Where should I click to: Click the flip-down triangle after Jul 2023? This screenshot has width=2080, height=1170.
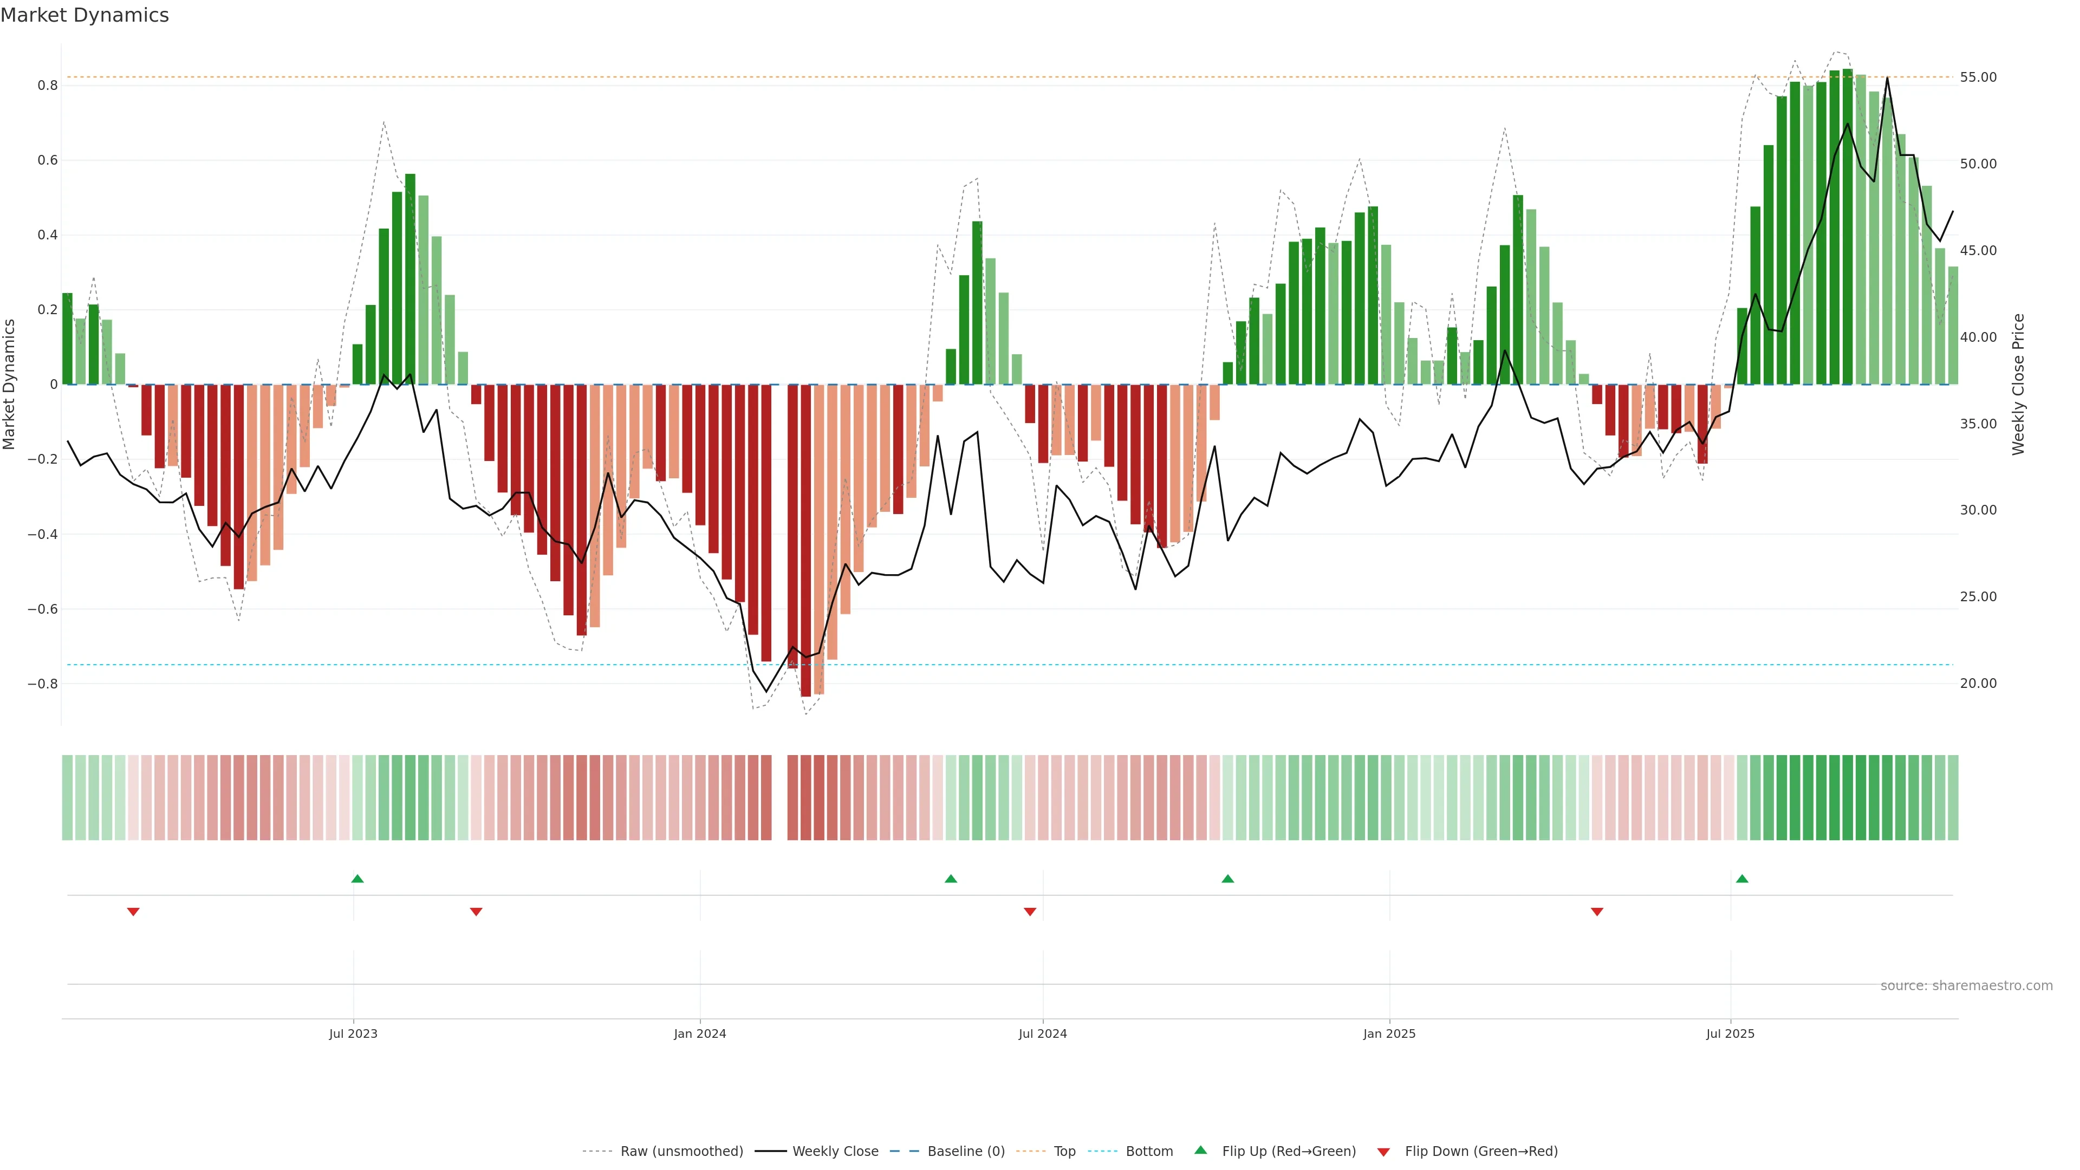(x=476, y=912)
